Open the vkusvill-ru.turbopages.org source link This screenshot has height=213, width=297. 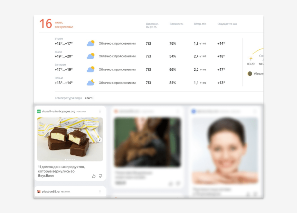(x=58, y=111)
